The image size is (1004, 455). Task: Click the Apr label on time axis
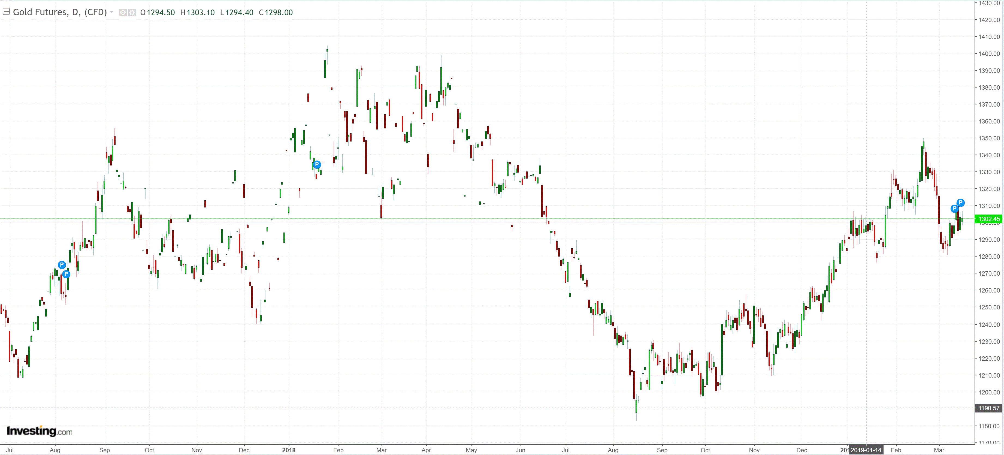[x=426, y=450]
